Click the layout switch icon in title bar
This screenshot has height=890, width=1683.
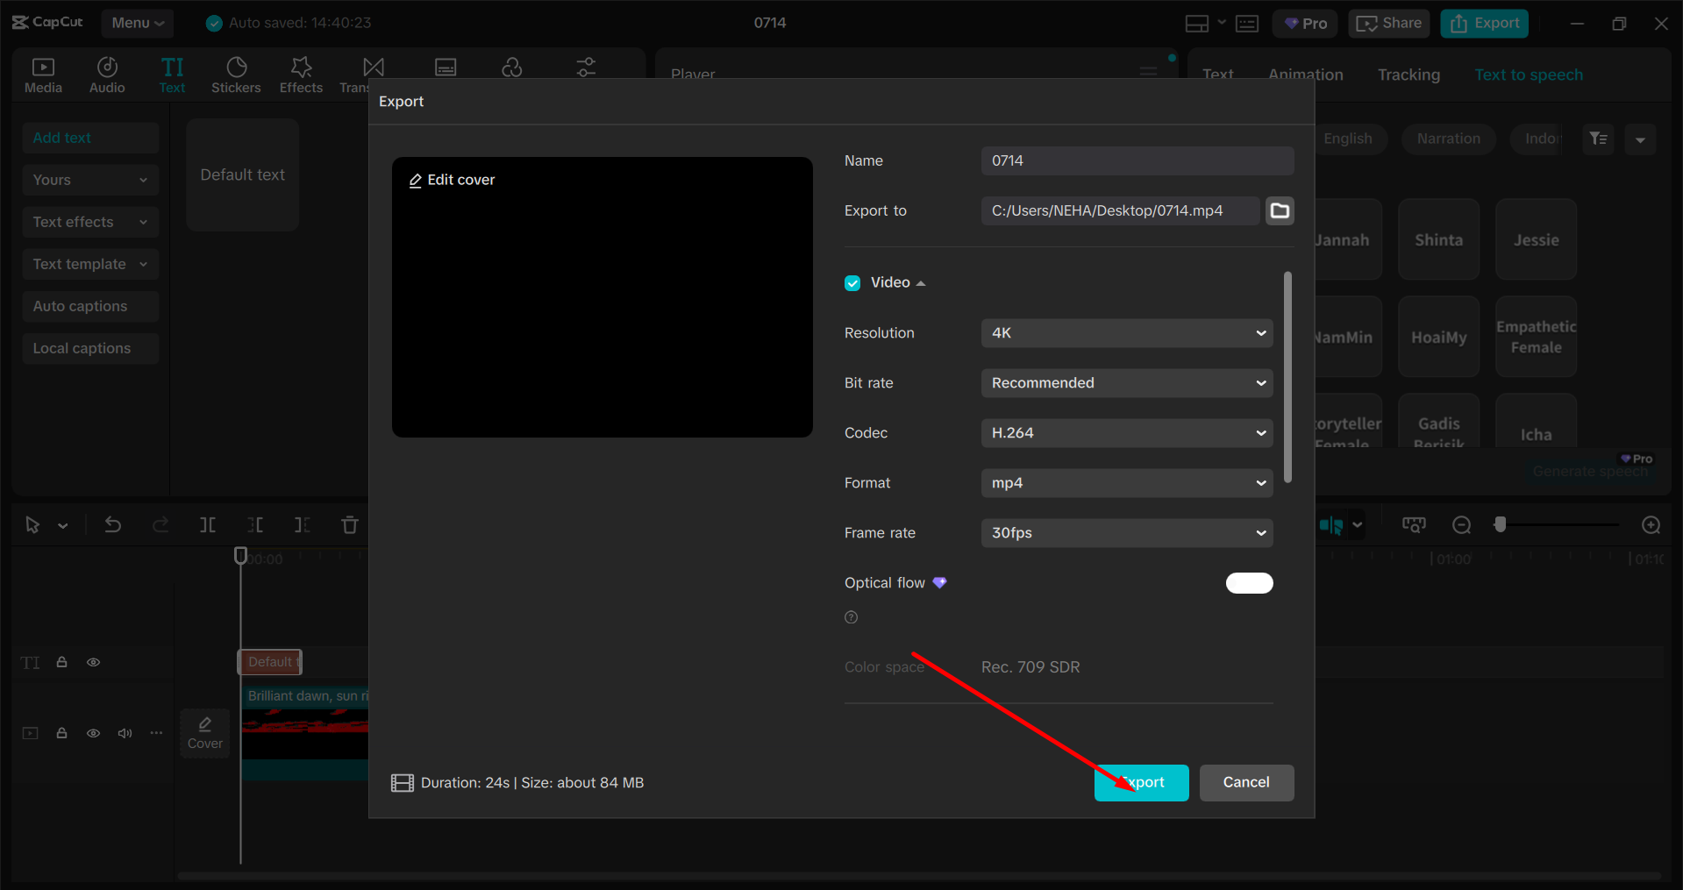pos(1197,24)
